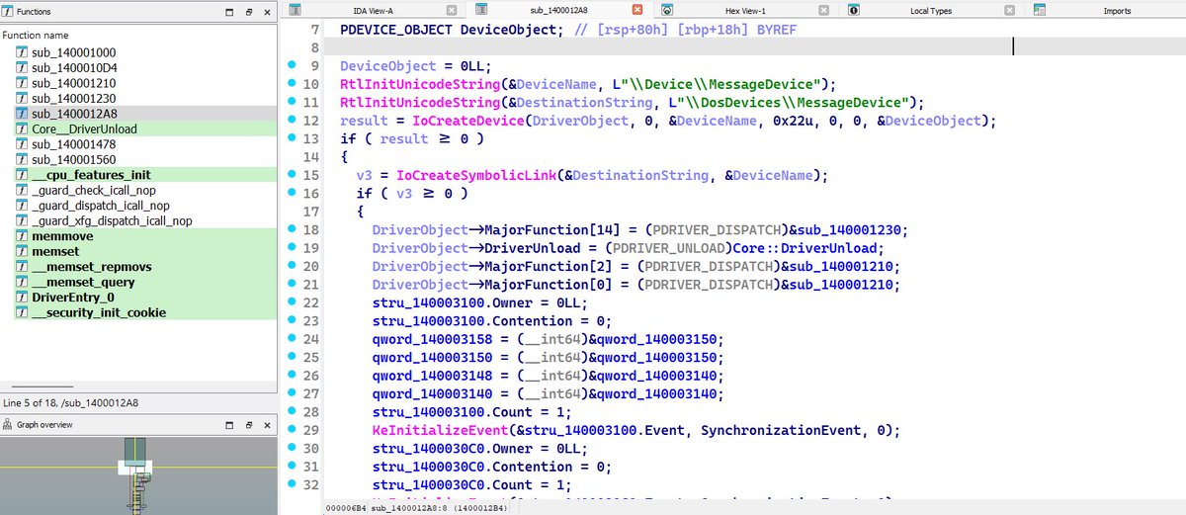Toggle breakpoint dot on line 9

coord(294,65)
